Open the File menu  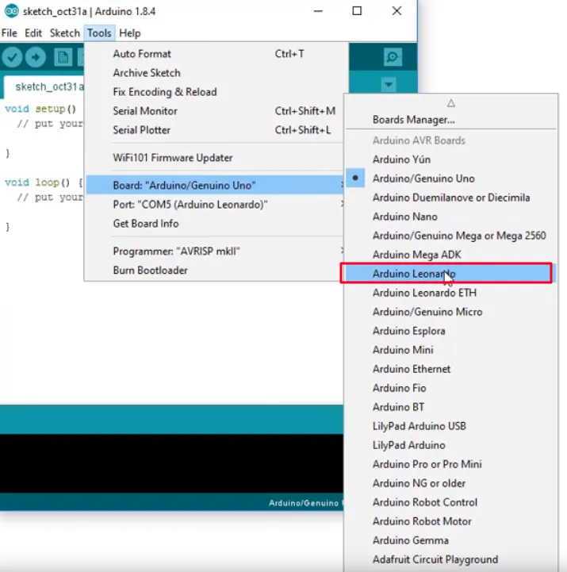click(9, 33)
